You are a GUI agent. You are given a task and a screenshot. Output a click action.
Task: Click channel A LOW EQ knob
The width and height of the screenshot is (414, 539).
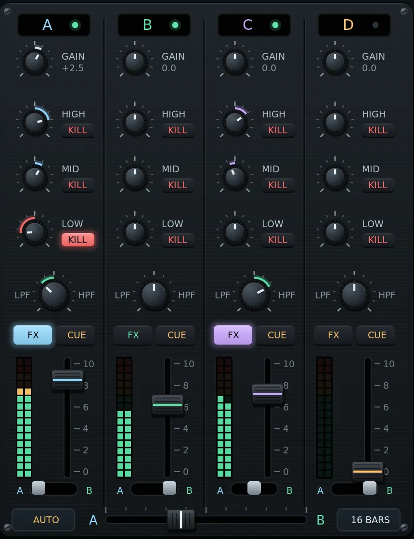[x=35, y=232]
